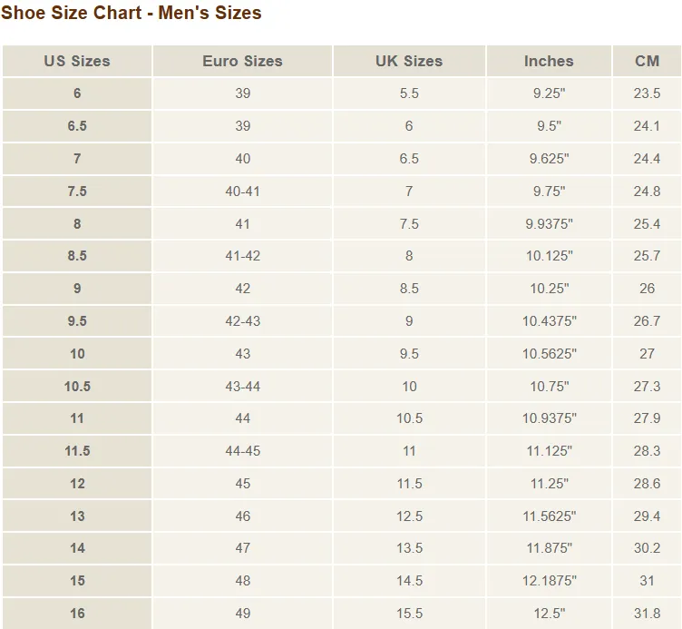Screen dimensions: 682x629
Task: Click the UK size 8.5 cell
Action: [x=409, y=288]
